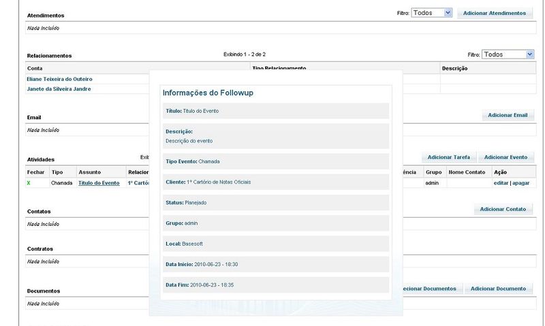Follow the 1º Cartório link in activity row

point(138,183)
